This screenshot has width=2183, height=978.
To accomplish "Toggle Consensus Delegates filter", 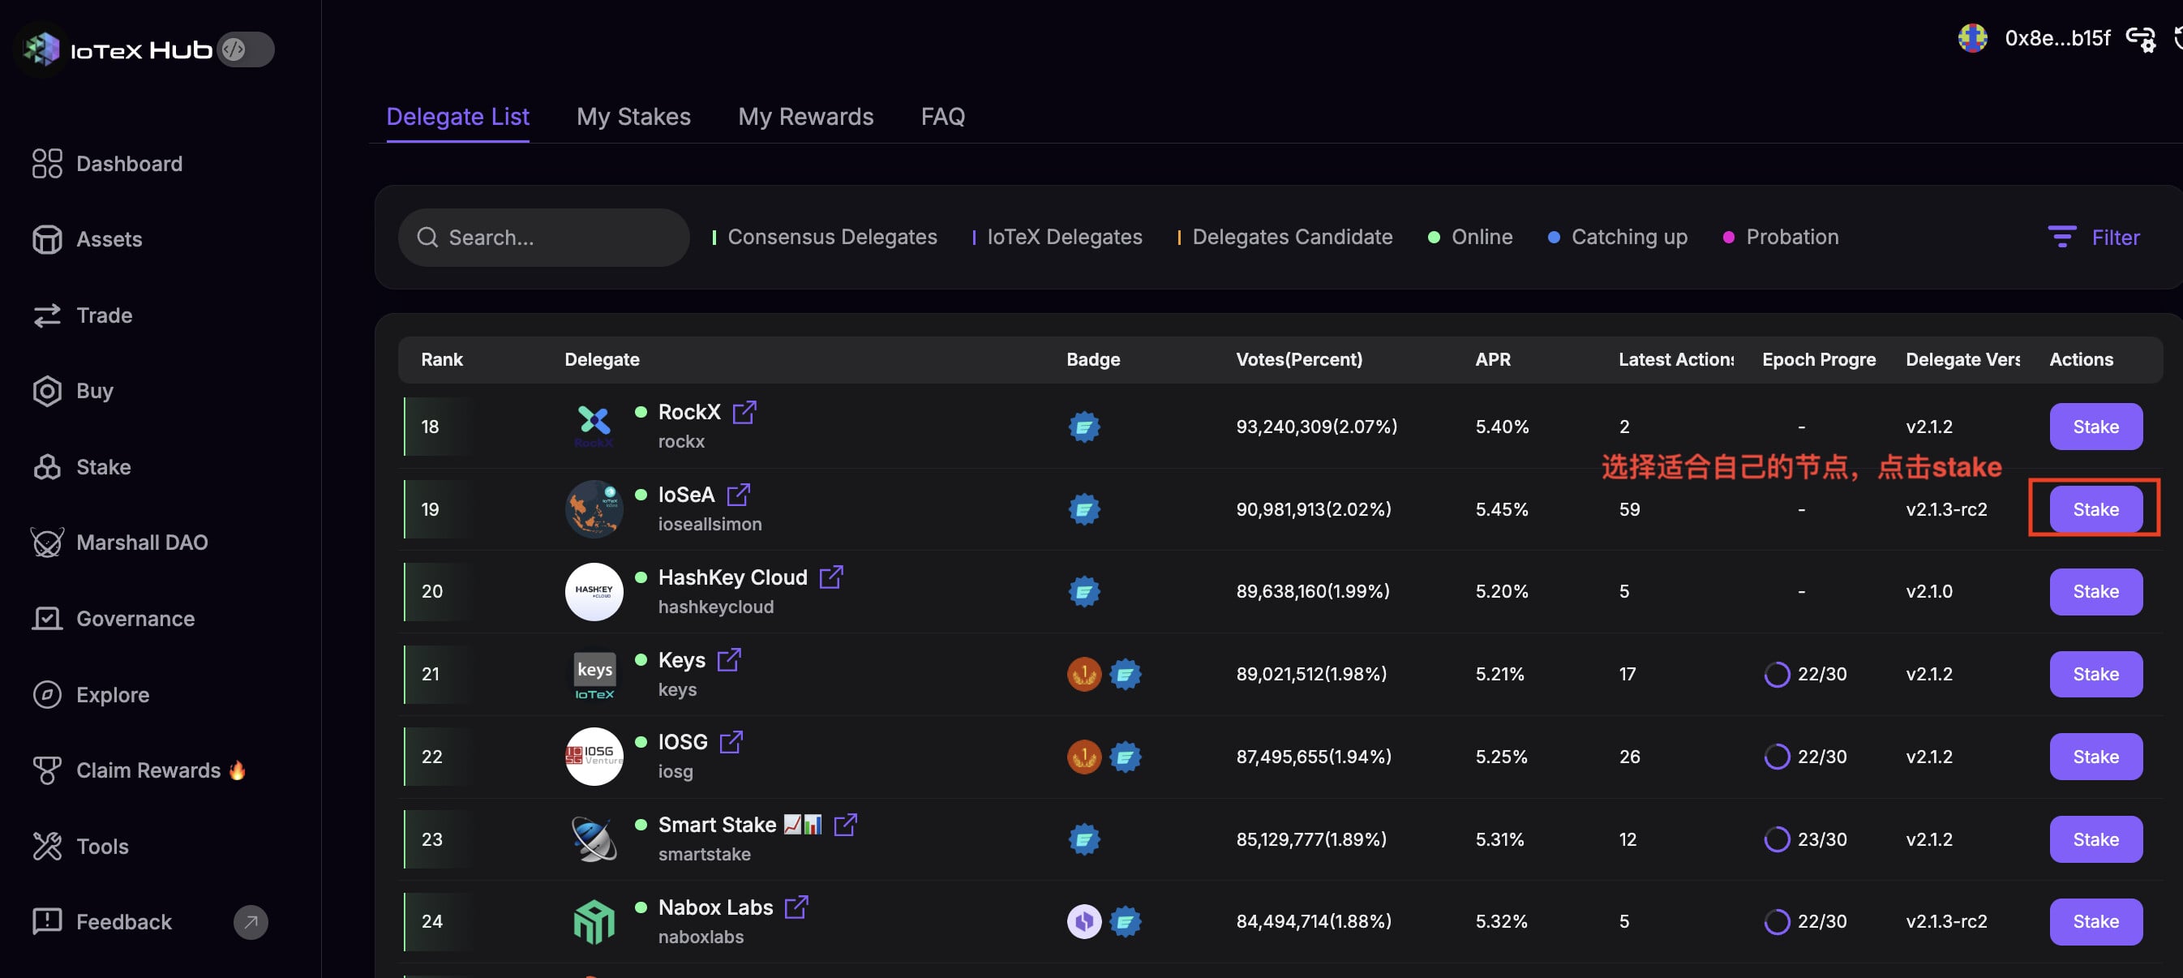I will 826,238.
